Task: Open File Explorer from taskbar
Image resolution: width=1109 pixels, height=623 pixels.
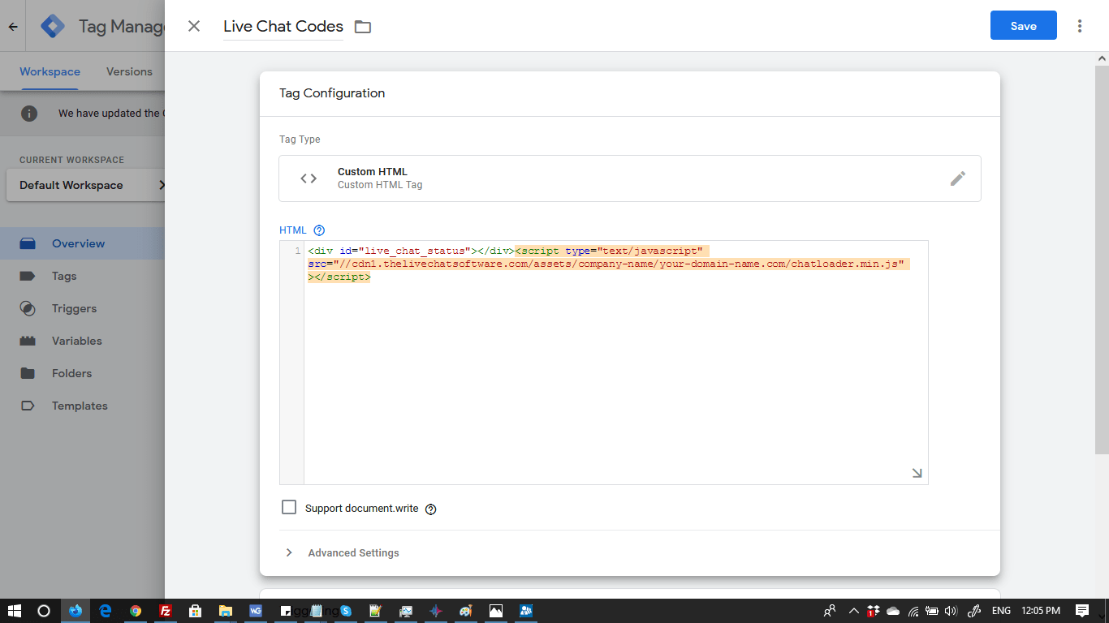Action: [x=226, y=611]
